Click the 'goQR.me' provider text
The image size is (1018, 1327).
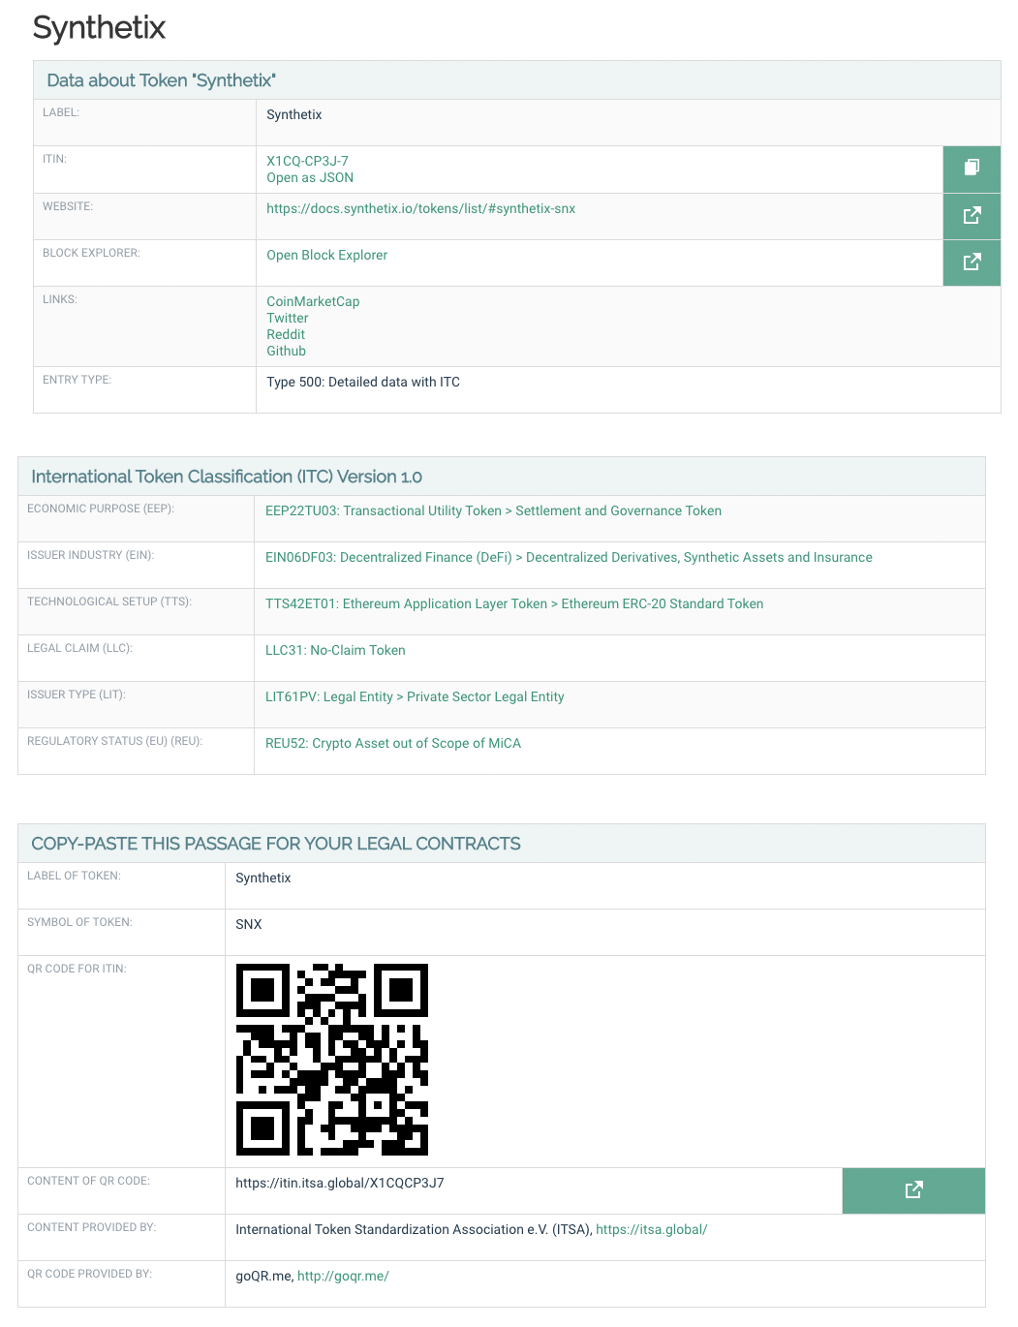tap(264, 1276)
